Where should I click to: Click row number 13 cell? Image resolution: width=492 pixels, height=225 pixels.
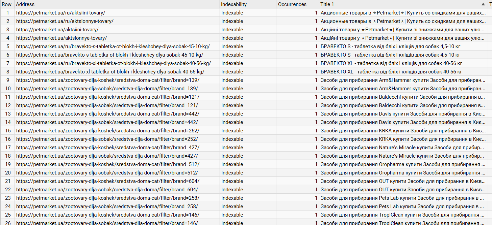7,114
